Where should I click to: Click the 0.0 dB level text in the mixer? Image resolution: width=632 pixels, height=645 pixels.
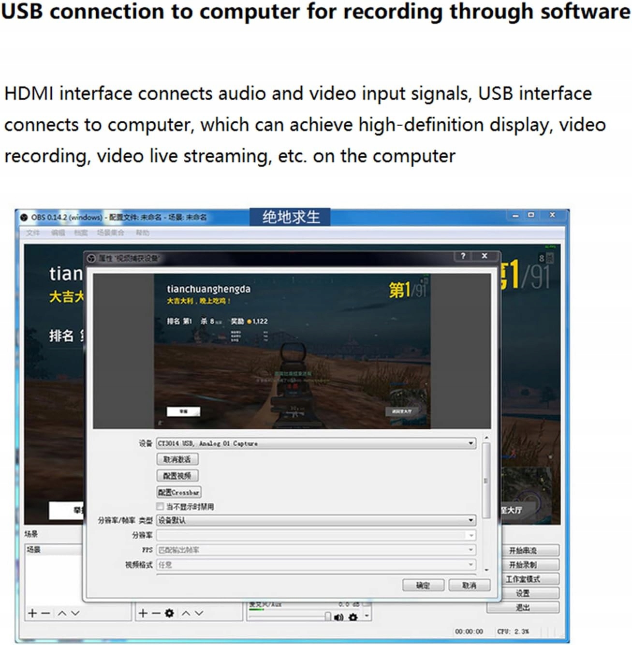click(x=350, y=604)
